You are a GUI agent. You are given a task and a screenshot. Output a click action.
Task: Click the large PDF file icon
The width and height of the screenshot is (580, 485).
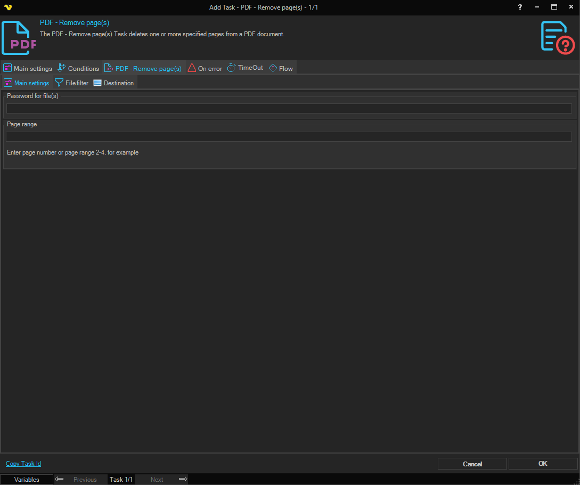19,38
